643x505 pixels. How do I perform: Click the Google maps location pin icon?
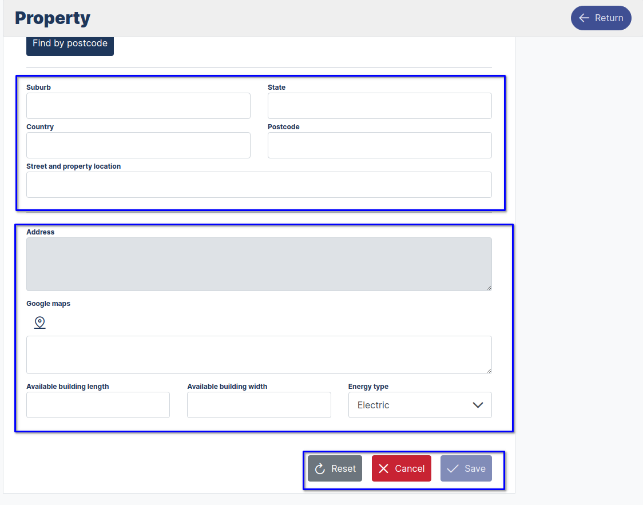[x=39, y=321]
